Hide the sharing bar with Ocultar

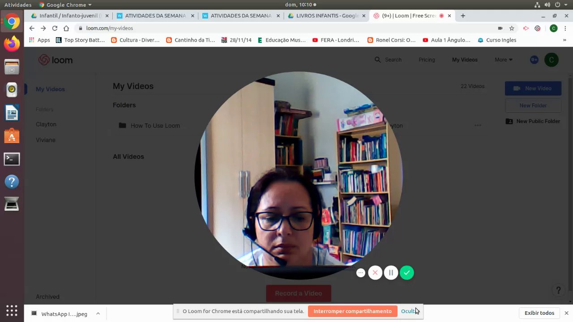pos(410,311)
